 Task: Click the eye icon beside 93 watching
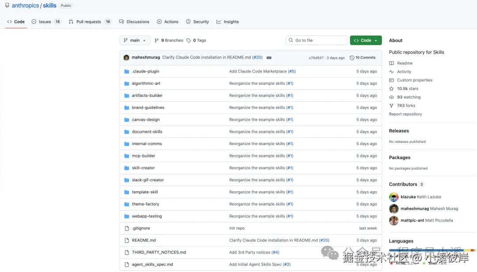[391, 97]
